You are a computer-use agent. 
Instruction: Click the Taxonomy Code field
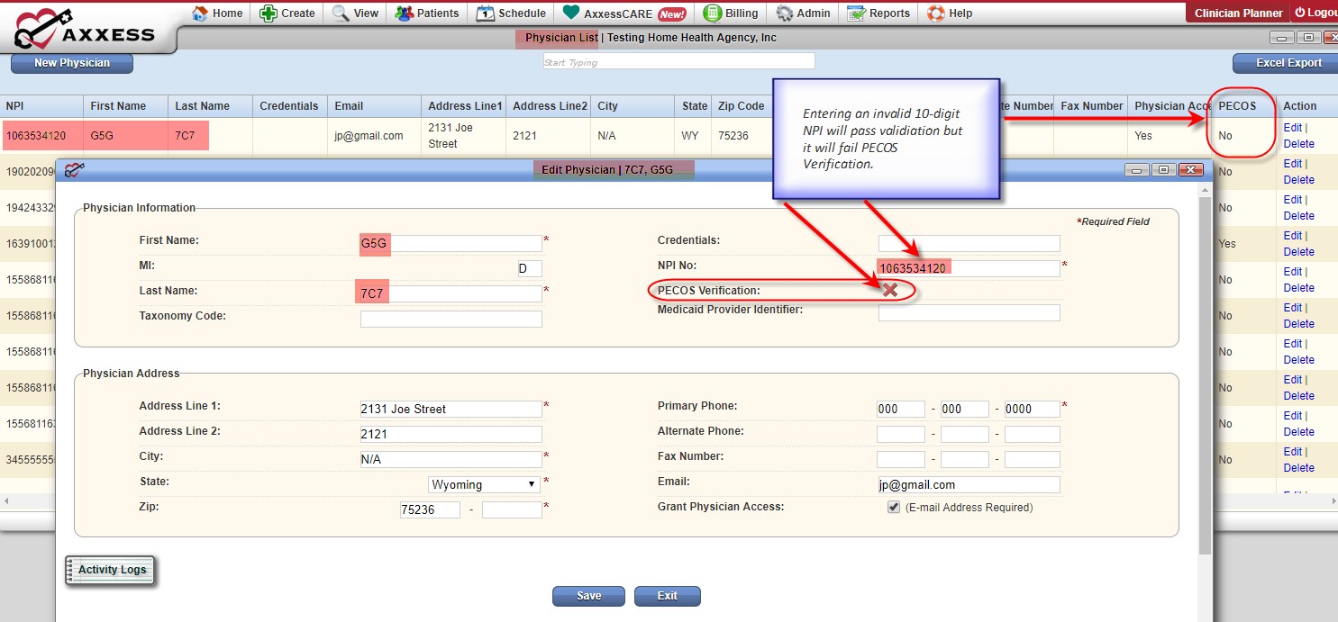[451, 319]
